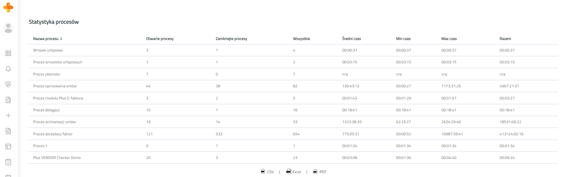Select the Plus VENDOR Checker Demo row
The width and height of the screenshot is (562, 177).
[57, 158]
